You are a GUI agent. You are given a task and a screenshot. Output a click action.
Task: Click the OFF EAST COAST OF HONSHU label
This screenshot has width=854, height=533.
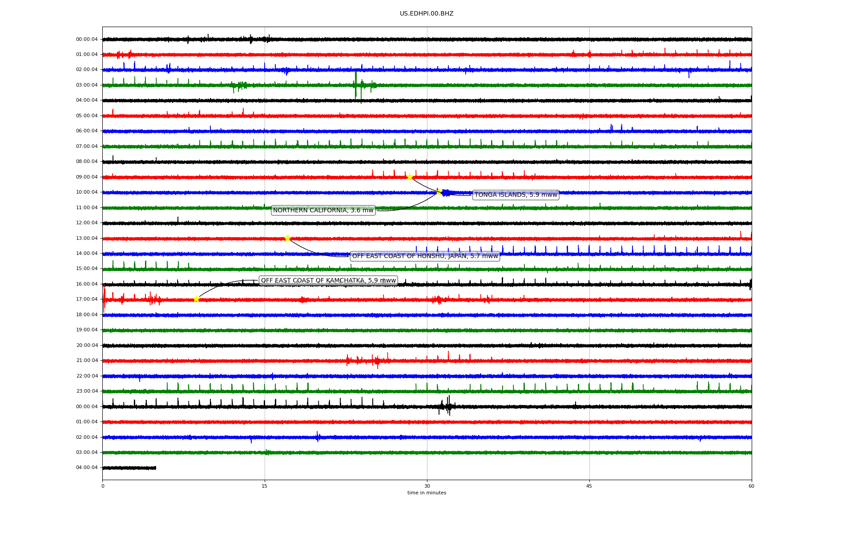[425, 256]
